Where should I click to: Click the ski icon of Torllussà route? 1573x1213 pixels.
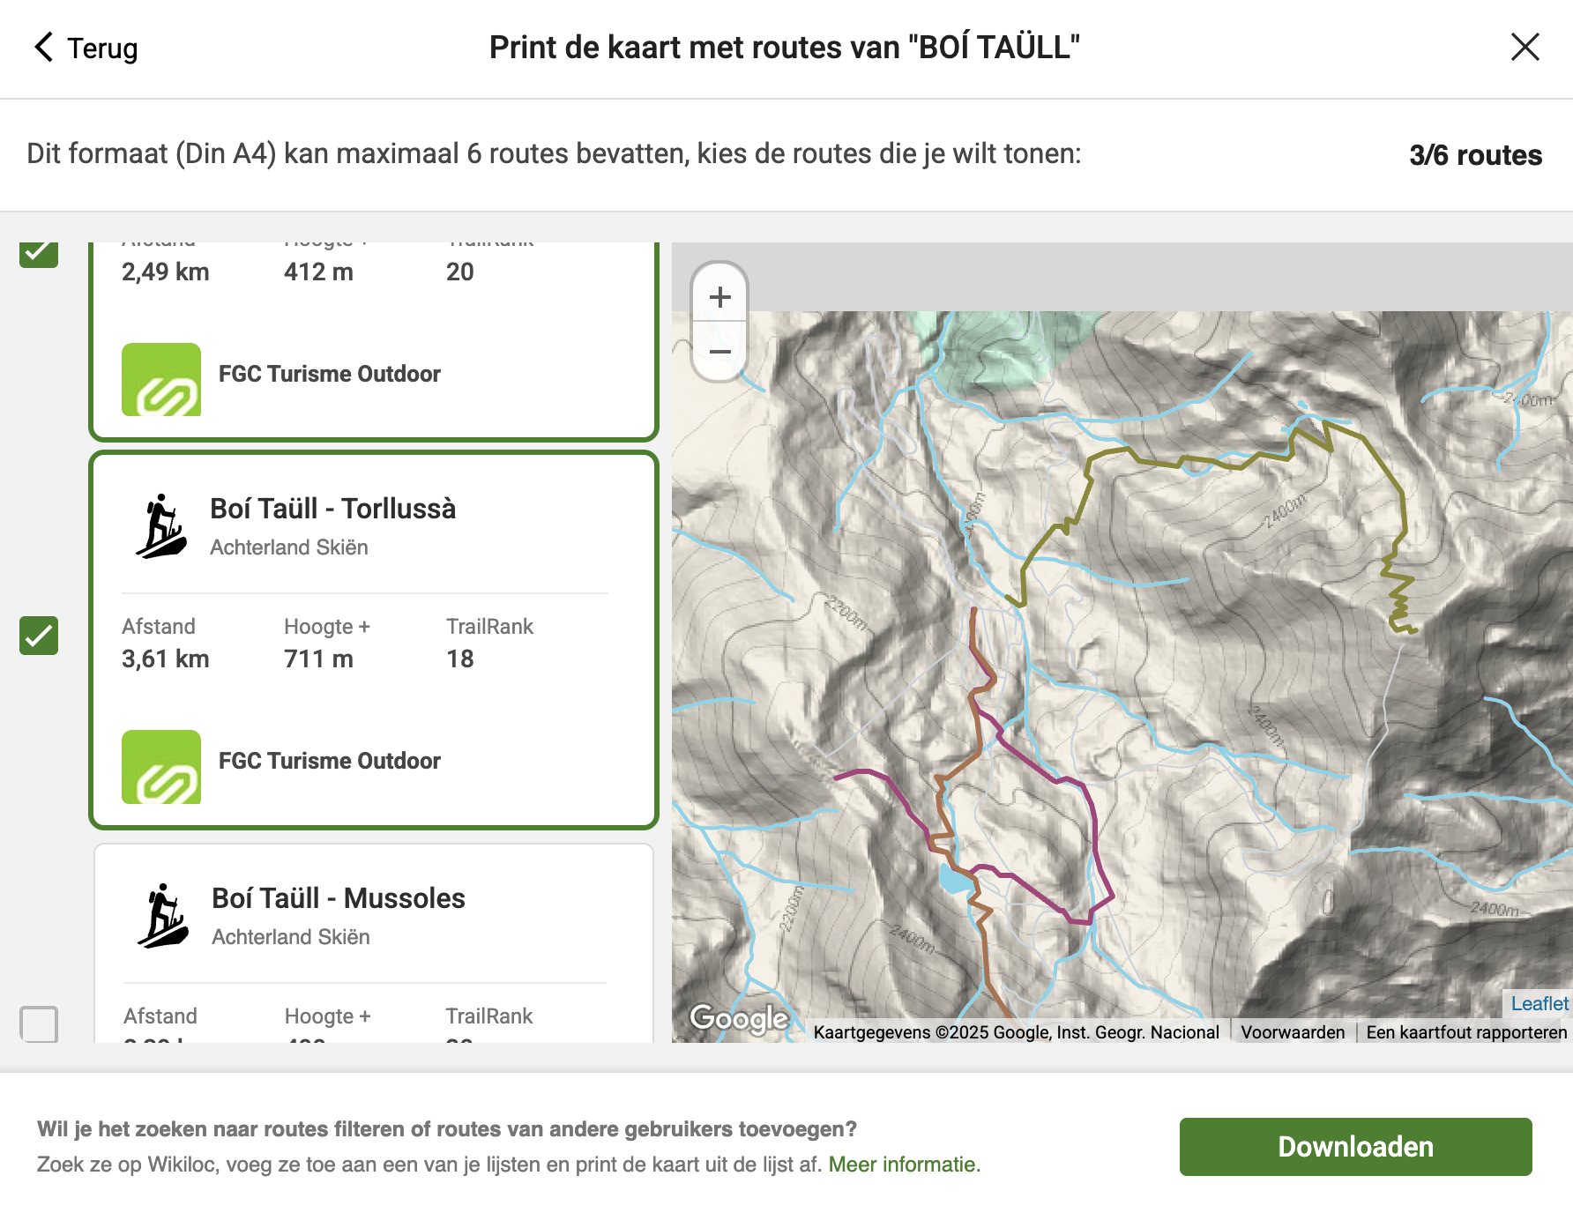click(161, 526)
